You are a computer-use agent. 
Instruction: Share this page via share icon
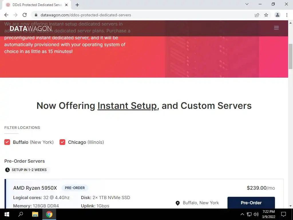[257, 15]
